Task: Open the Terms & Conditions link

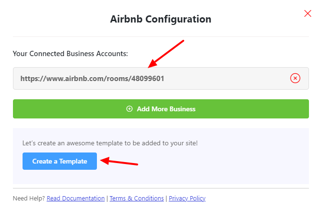Action: [137, 198]
